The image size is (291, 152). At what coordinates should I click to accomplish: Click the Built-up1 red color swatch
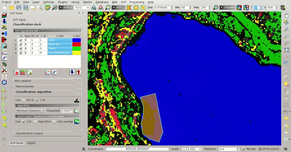pyautogui.click(x=77, y=44)
